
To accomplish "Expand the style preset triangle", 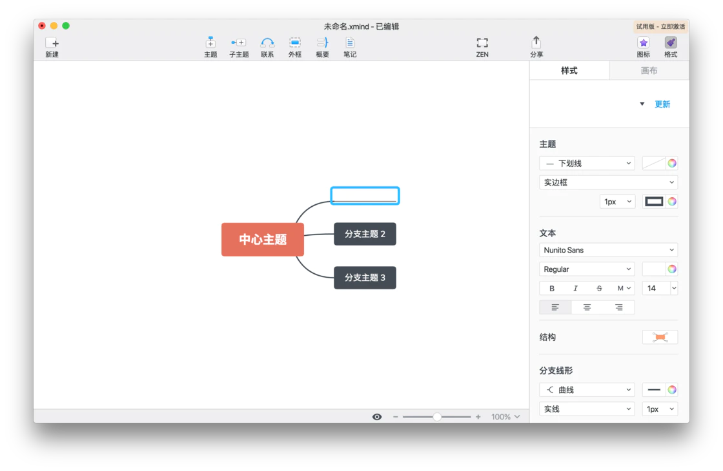I will 642,104.
